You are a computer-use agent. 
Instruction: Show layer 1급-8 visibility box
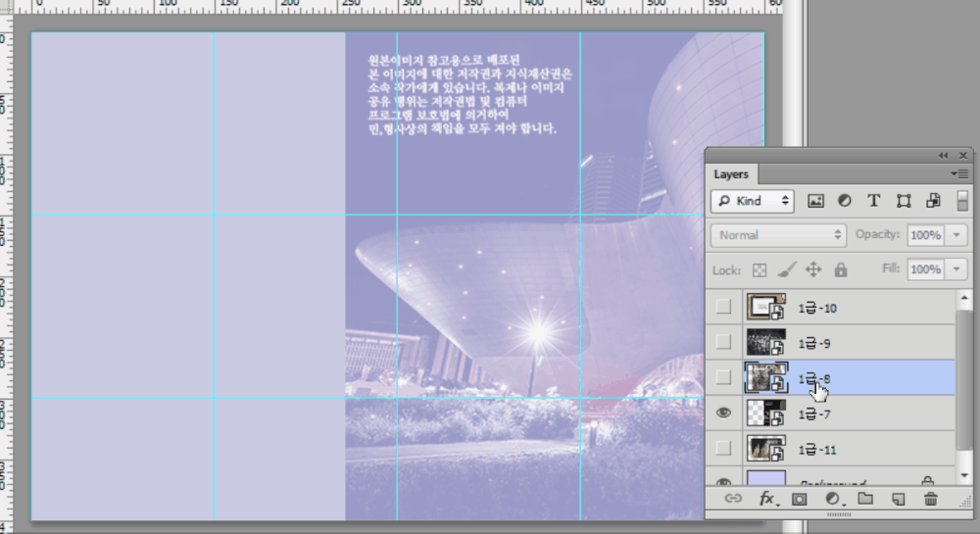[x=723, y=377]
